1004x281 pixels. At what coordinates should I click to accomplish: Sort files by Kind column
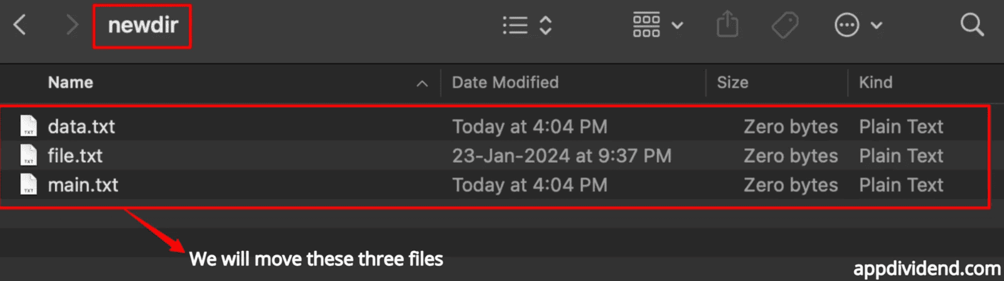coord(875,83)
